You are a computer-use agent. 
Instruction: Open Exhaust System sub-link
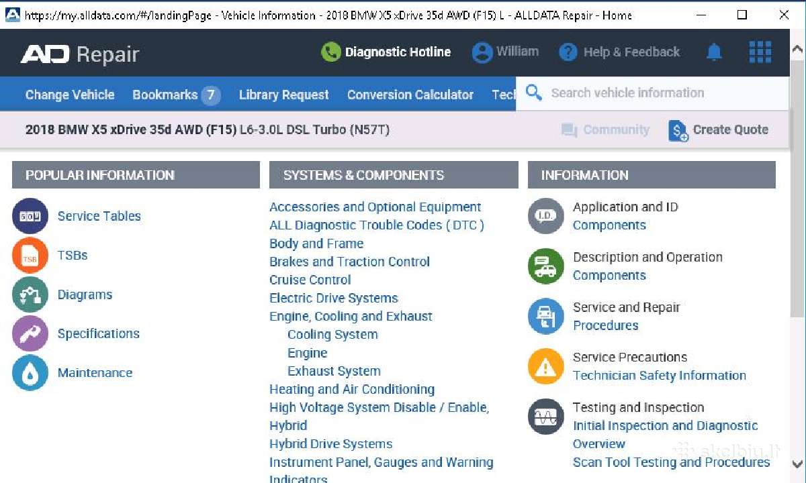pyautogui.click(x=334, y=371)
